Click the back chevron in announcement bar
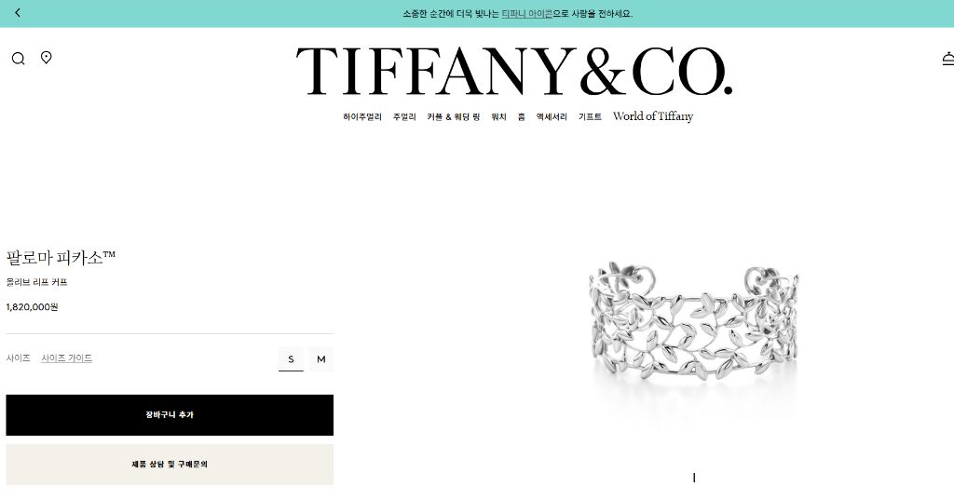Image resolution: width=954 pixels, height=499 pixels. click(x=18, y=13)
